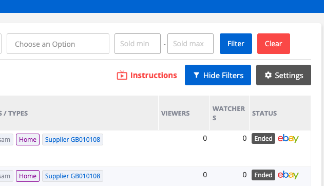Screen dimensions: 324x186
Task: Click the Instructions video icon
Action: [122, 75]
